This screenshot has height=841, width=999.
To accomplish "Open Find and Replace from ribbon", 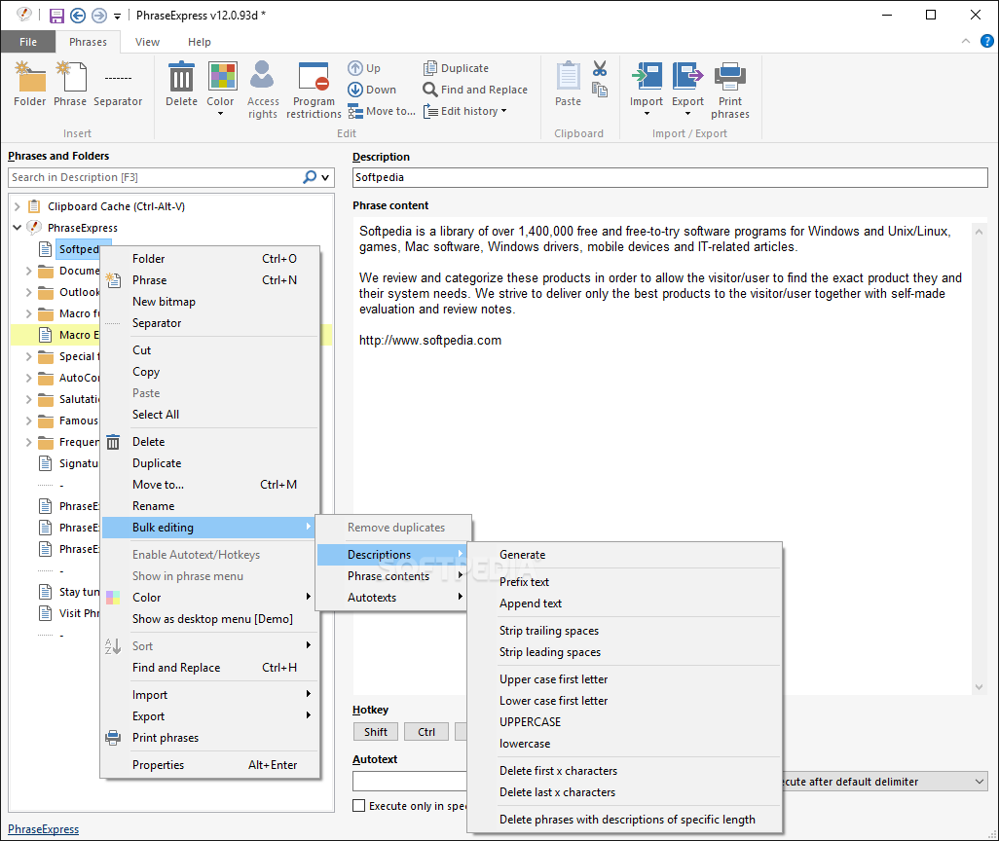I will [475, 90].
